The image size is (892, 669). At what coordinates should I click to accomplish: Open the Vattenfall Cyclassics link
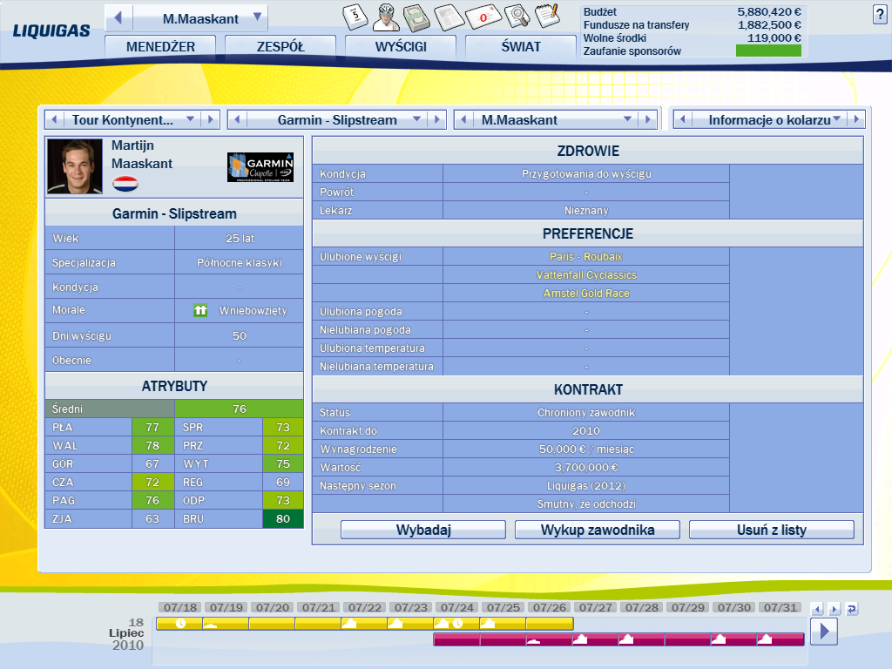[586, 274]
